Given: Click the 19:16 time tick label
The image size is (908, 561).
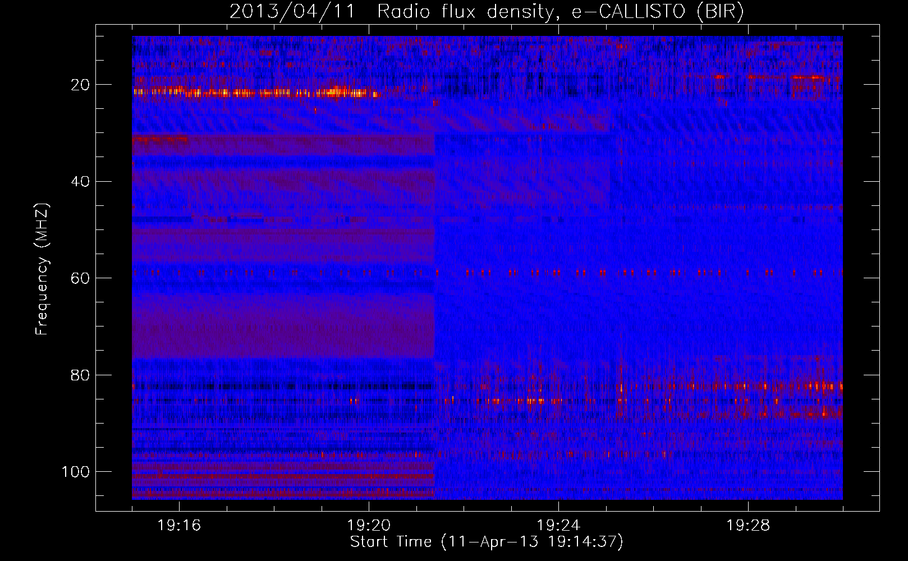Looking at the screenshot, I should click(179, 526).
